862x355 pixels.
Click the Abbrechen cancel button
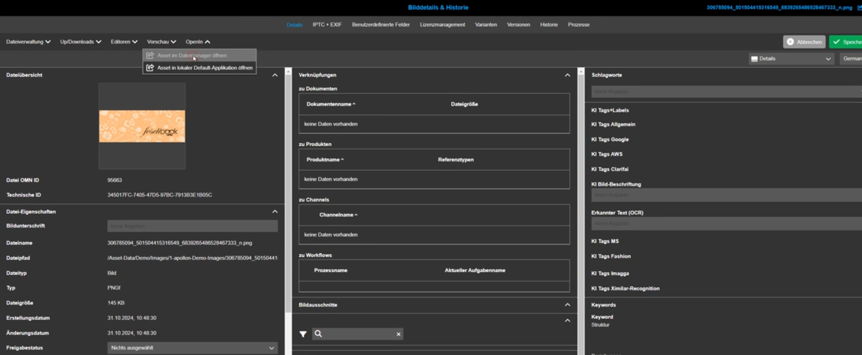(804, 42)
